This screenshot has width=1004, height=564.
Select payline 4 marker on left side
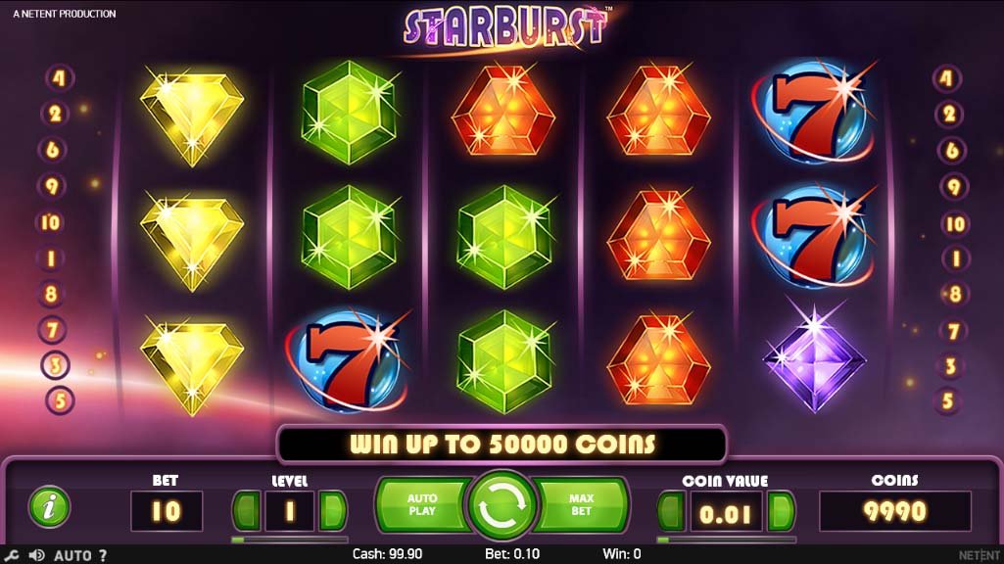tap(60, 78)
